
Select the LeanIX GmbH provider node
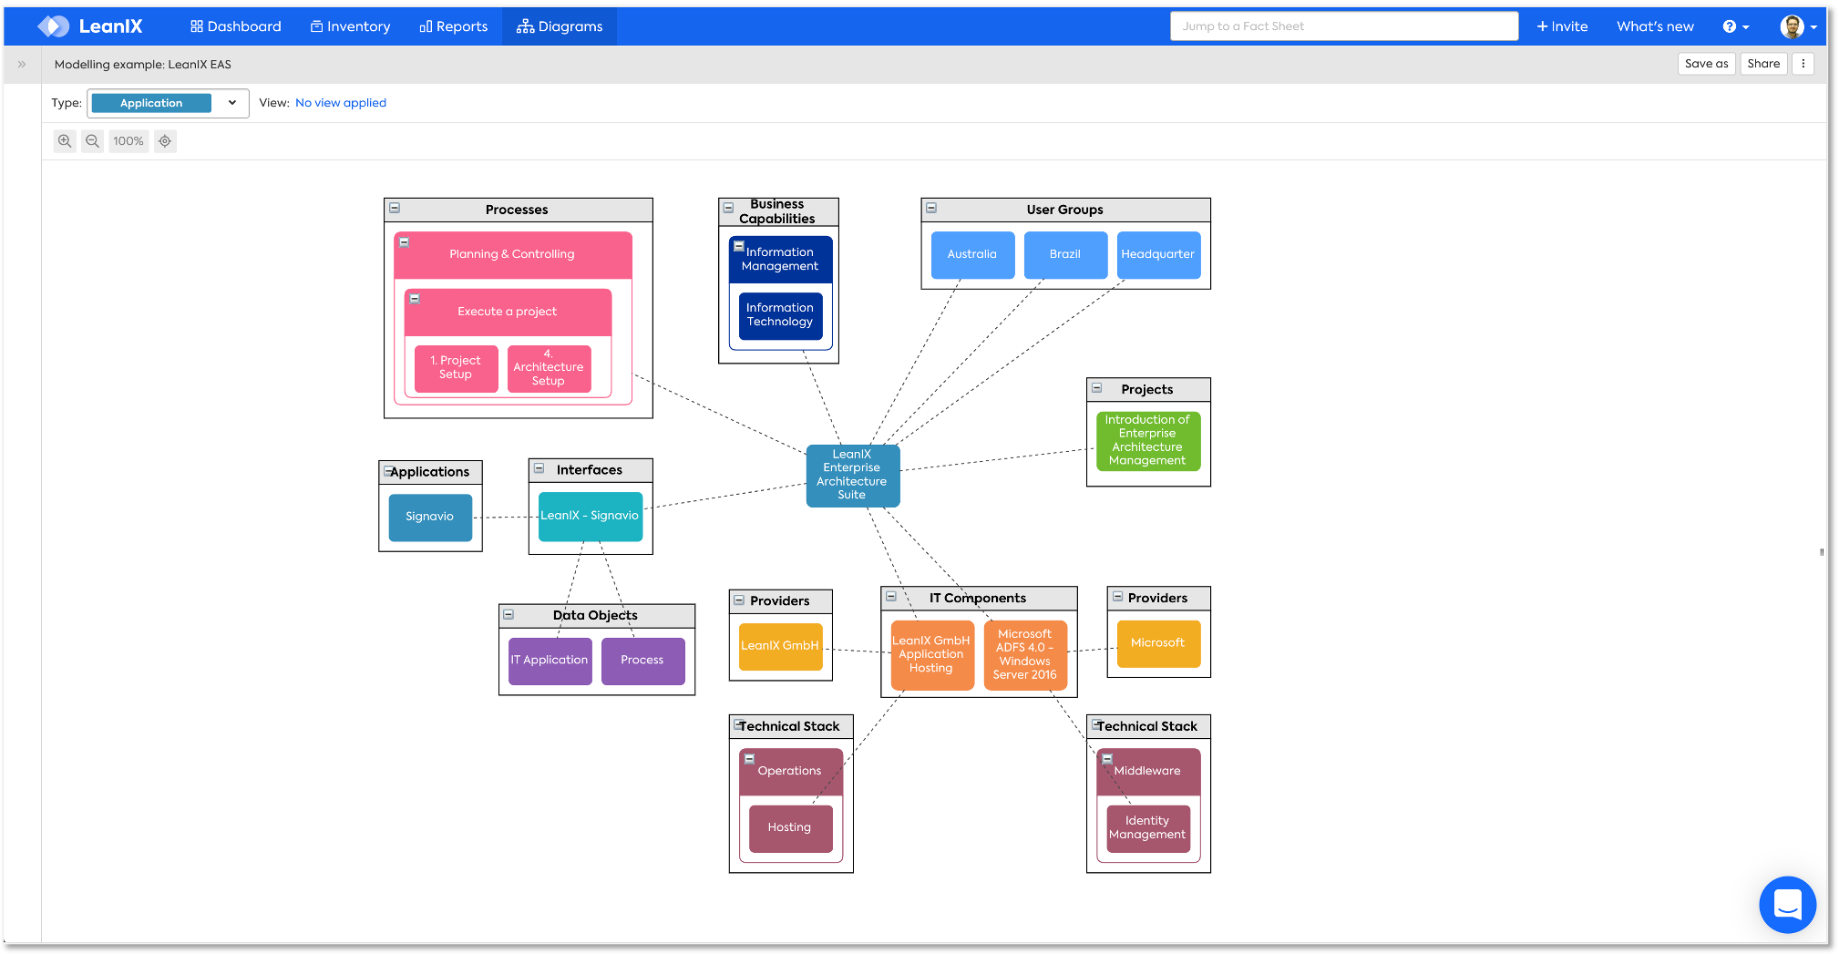pos(780,646)
